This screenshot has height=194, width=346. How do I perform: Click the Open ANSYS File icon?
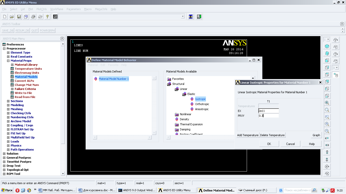point(12,17)
